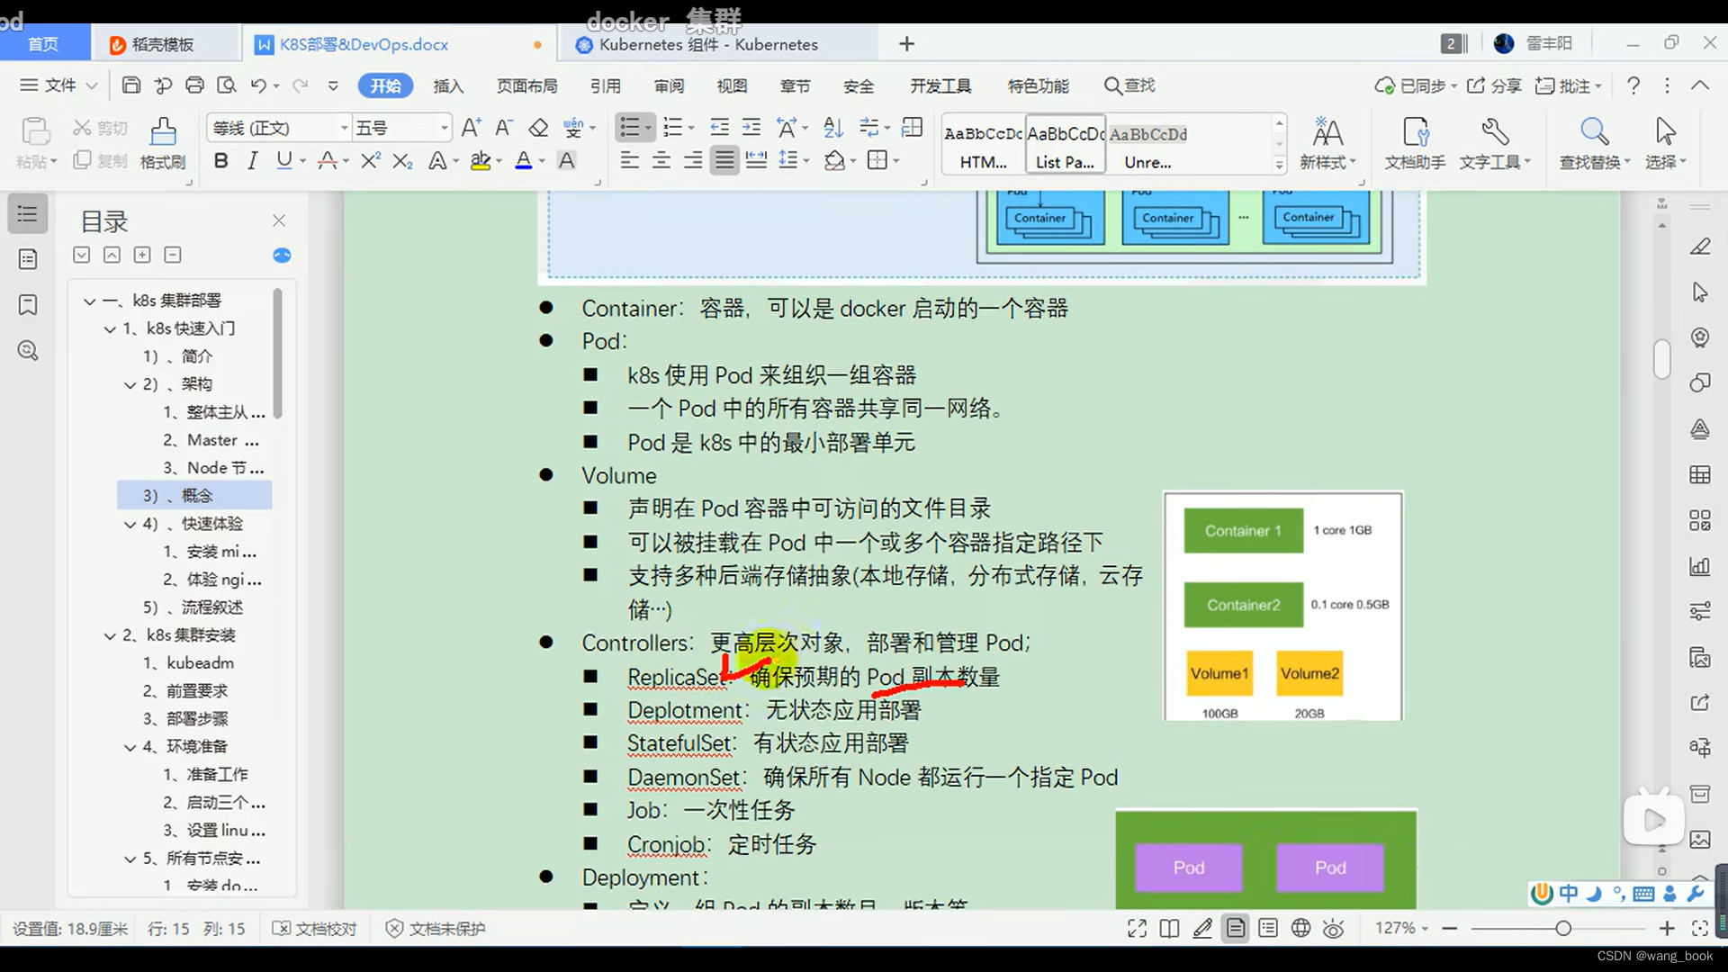Close the 目录 outline panel
This screenshot has height=972, width=1728.
click(279, 220)
